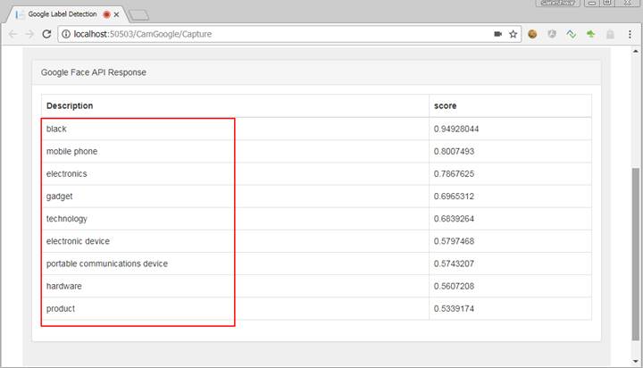Bookmark this page with the star icon
This screenshot has height=368, width=643.
point(513,34)
